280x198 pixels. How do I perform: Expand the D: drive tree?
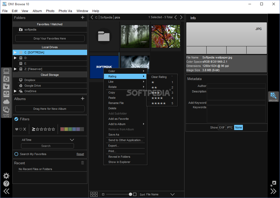[15, 58]
